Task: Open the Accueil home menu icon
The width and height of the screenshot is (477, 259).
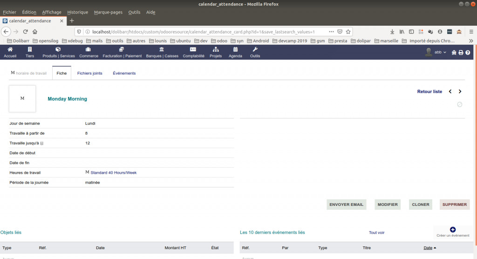Action: pos(10,49)
